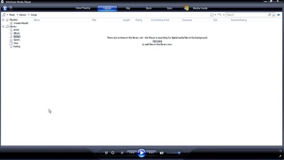Screen dimensions: 284x160
Task: Select Album in the library tree
Action: [x=16, y=33]
